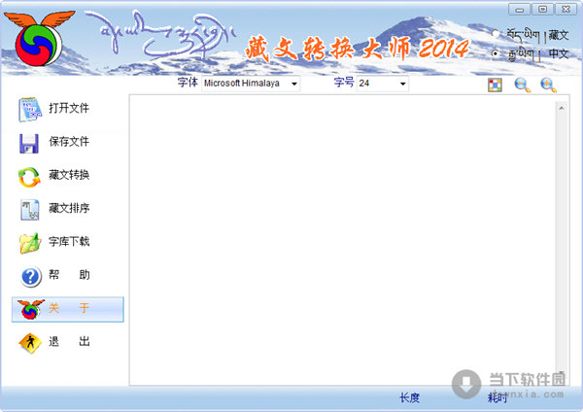Click the Tibetan sorting document icon
The image size is (583, 412).
[x=30, y=209]
